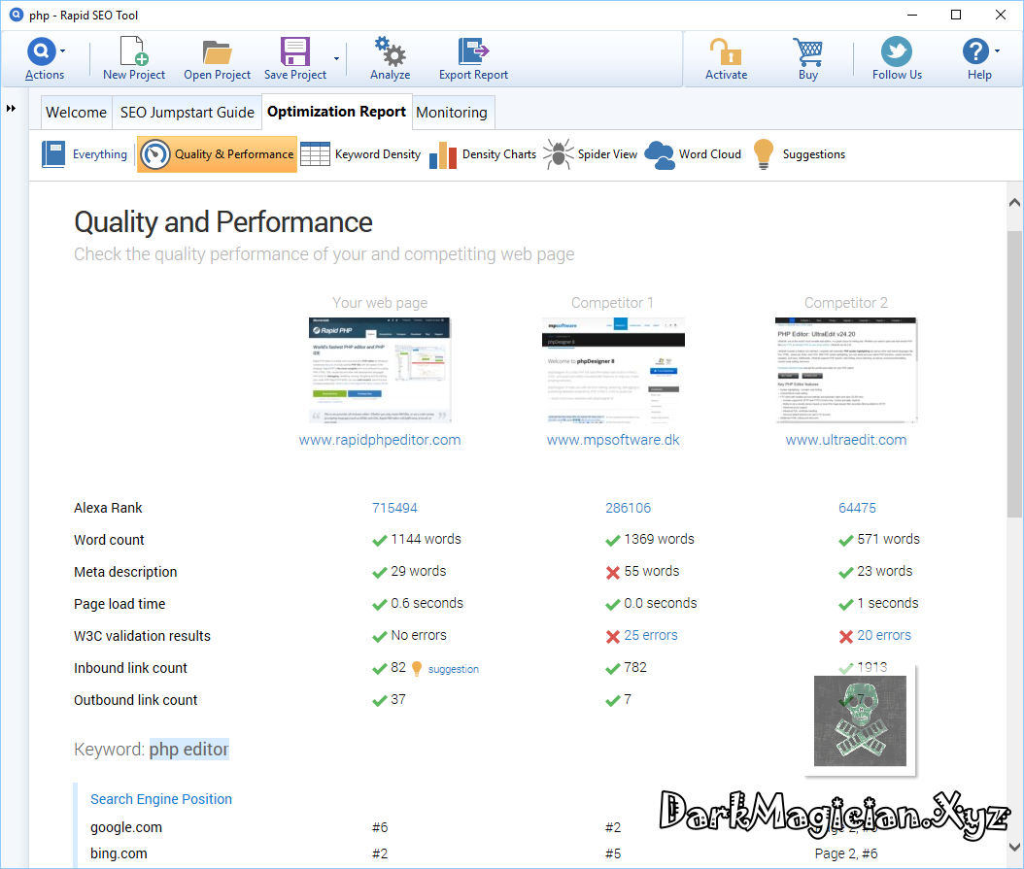Click the php editor keyword text
The width and height of the screenshot is (1024, 869).
coord(188,749)
